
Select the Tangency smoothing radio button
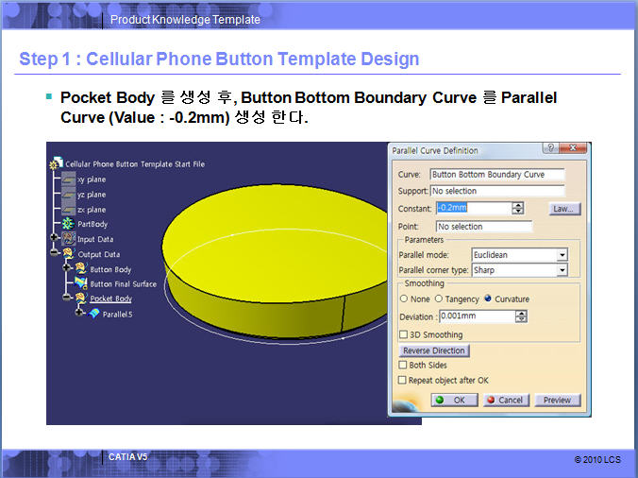point(439,299)
